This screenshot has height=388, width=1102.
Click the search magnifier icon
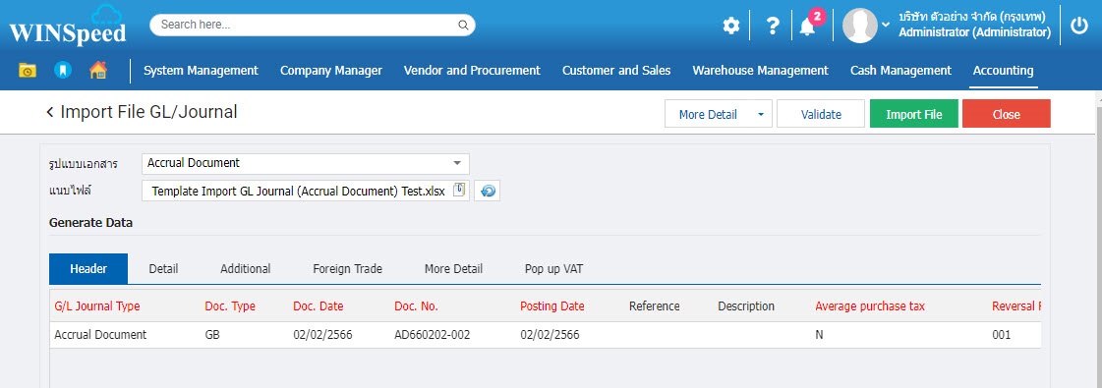pos(463,26)
